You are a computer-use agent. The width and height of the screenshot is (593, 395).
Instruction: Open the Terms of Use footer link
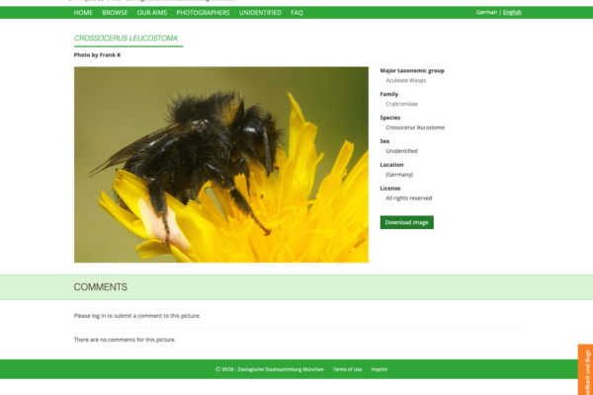pos(347,369)
